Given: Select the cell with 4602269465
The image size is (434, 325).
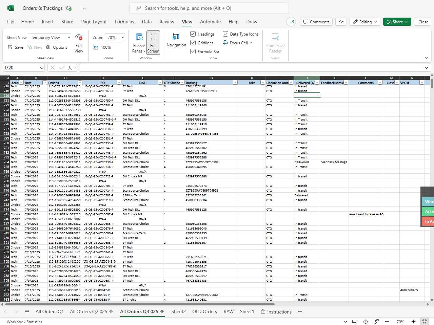Looking at the screenshot, I should 412,290.
